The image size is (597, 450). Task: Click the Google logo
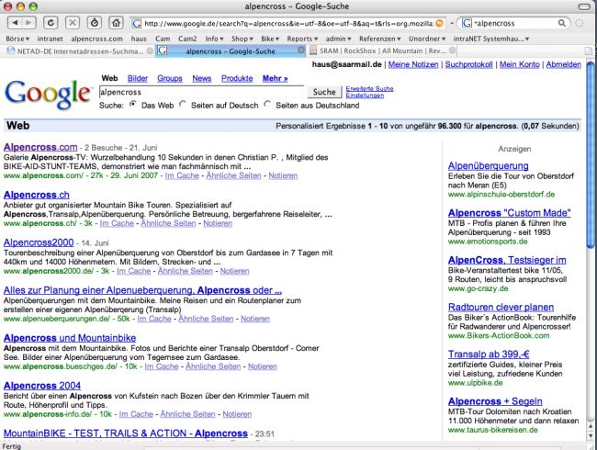49,94
